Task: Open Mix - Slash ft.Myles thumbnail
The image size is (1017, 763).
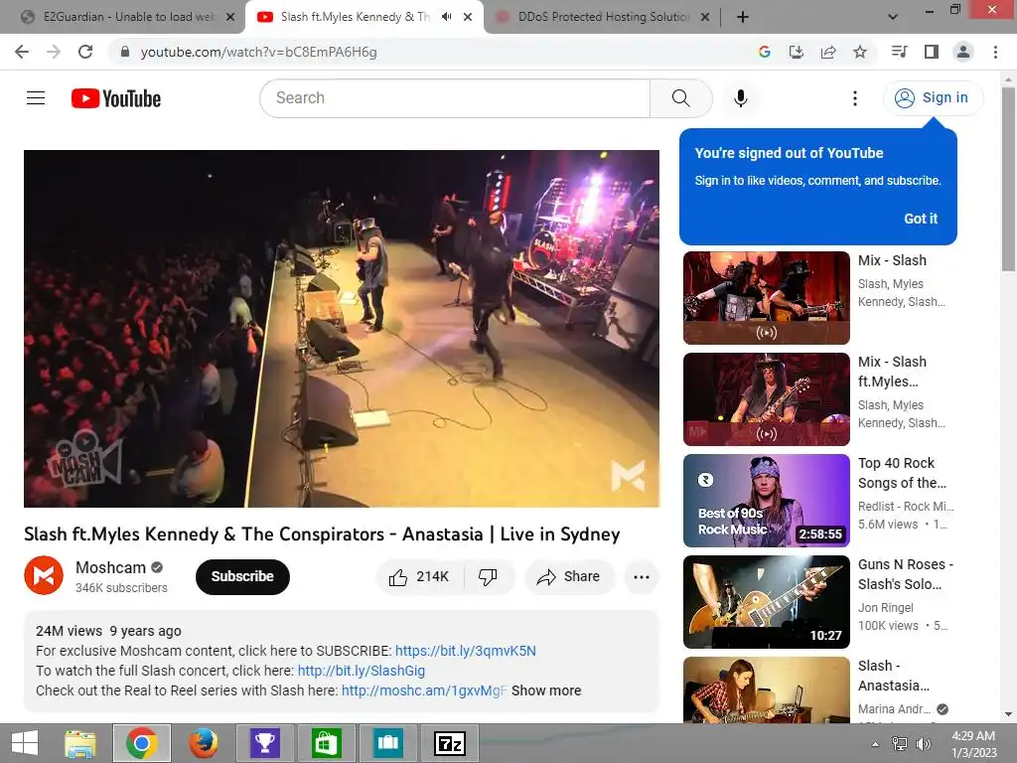Action: coord(766,399)
